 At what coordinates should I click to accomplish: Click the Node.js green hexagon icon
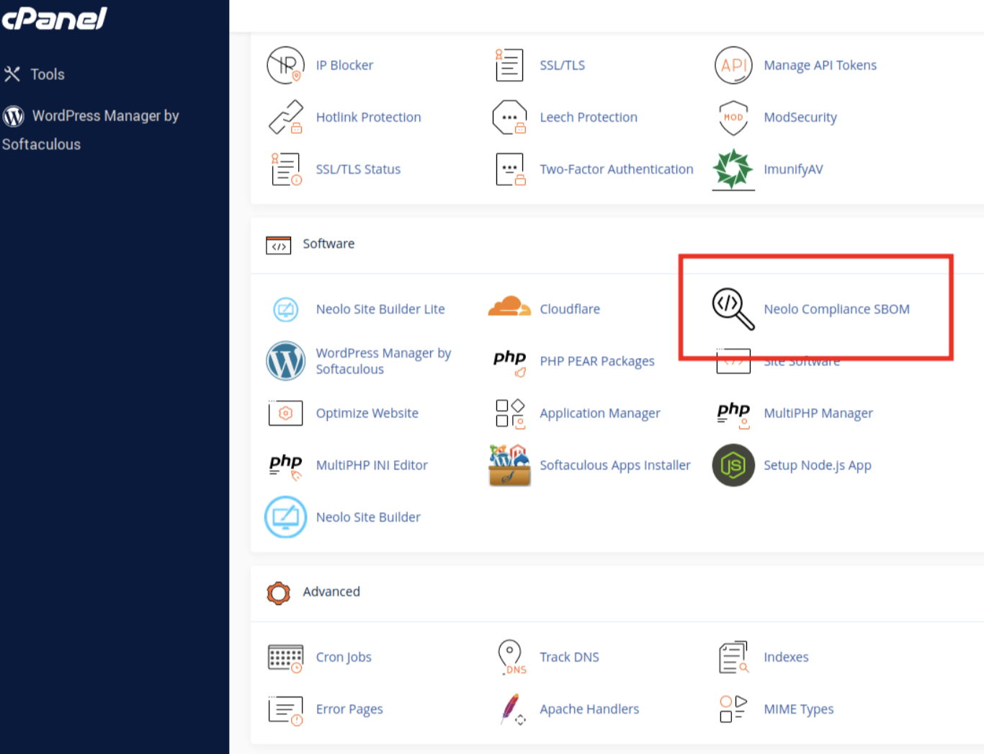pos(733,465)
